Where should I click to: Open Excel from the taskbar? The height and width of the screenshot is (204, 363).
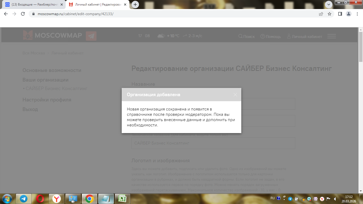pyautogui.click(x=123, y=198)
